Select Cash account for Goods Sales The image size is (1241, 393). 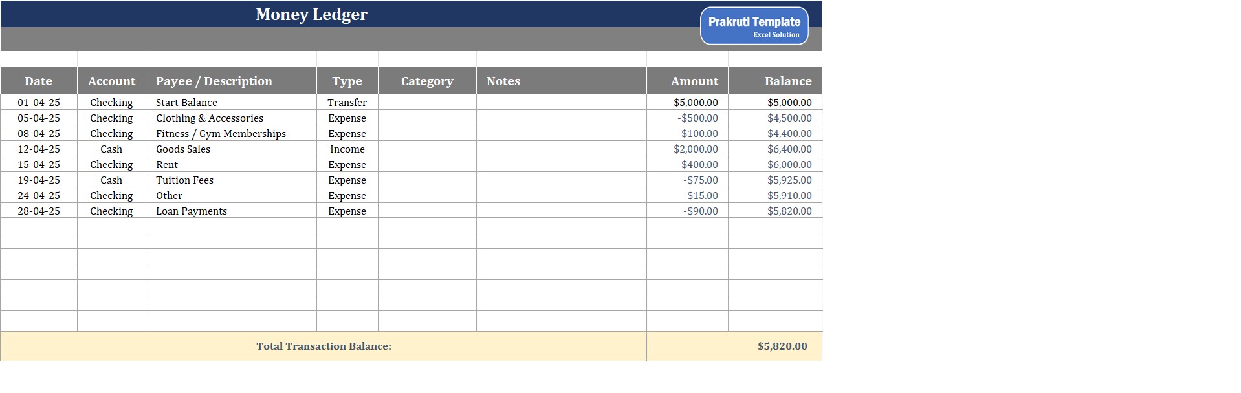[111, 149]
